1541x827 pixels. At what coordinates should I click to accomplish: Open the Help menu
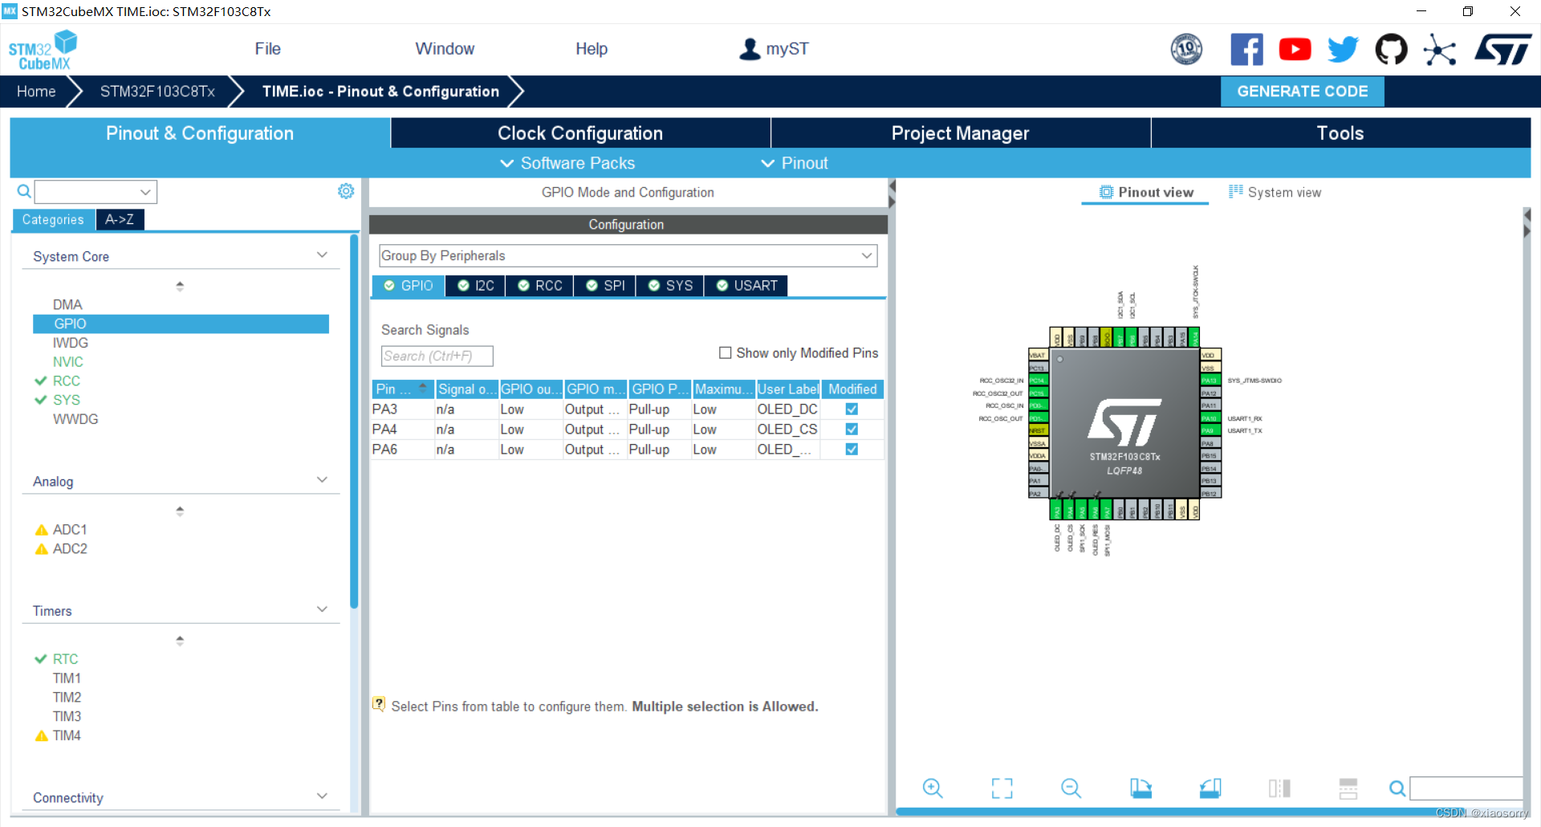592,49
